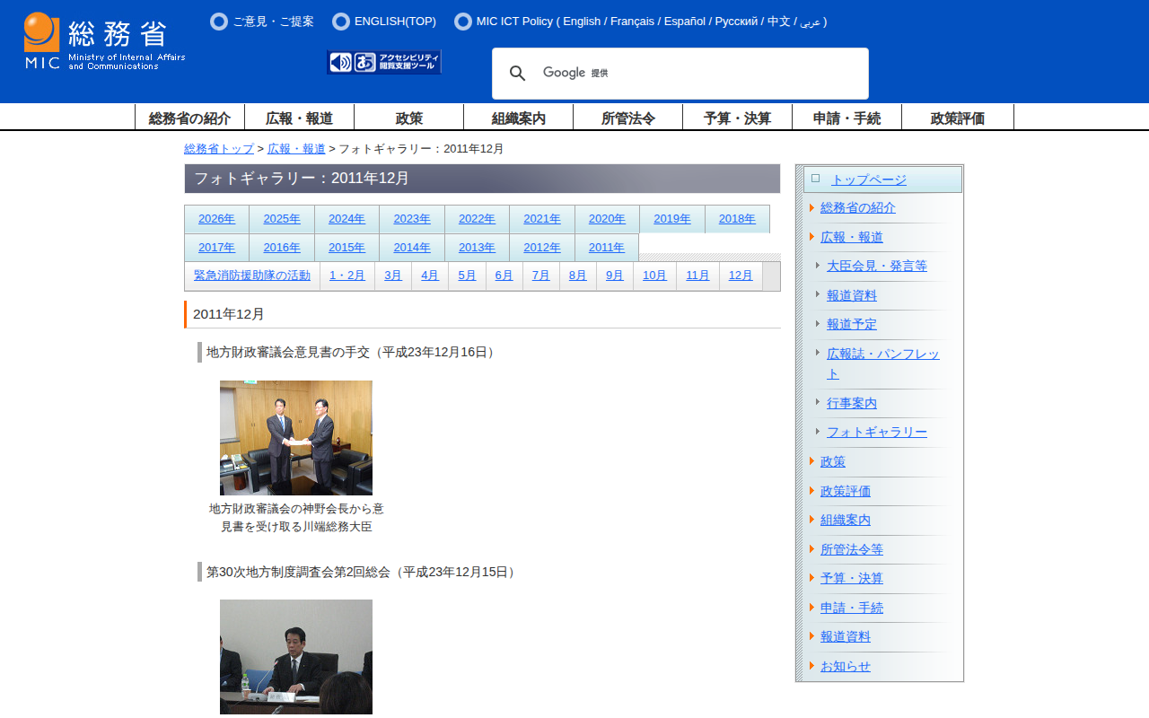Click the search magnifier icon

tap(517, 74)
